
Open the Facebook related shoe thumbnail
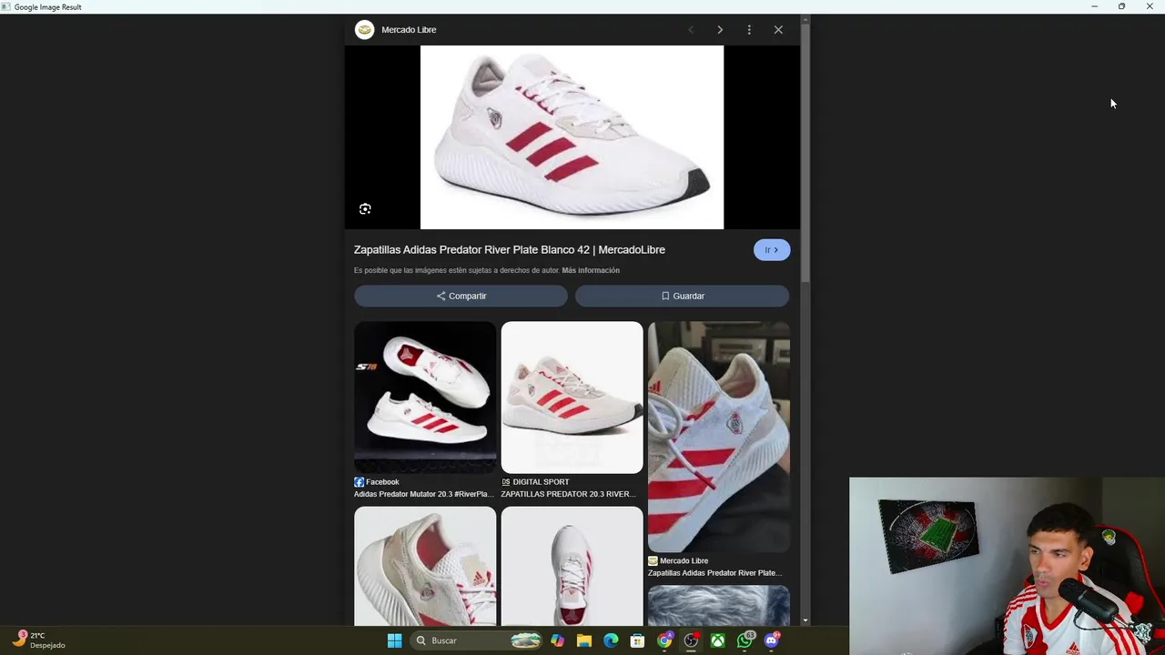[x=425, y=398]
